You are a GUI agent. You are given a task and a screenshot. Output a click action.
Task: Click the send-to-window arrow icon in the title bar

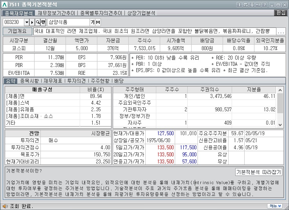click(x=245, y=5)
